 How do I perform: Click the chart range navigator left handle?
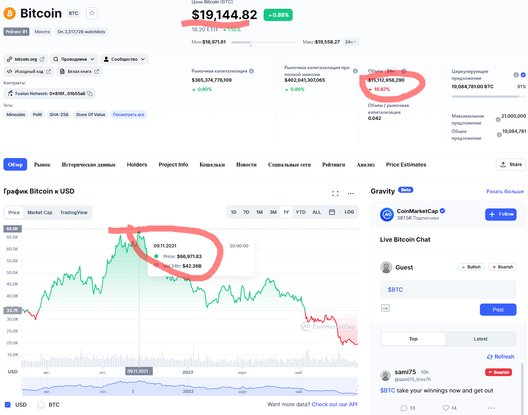pyautogui.click(x=22, y=386)
